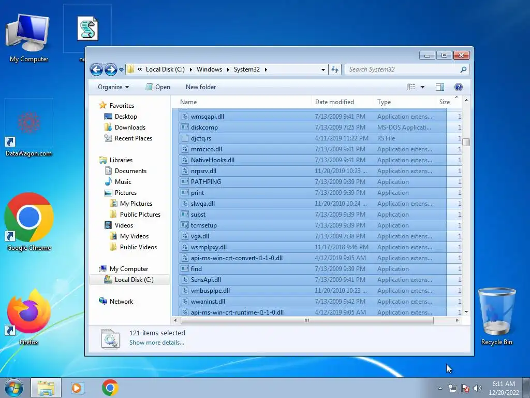Change view with the view icon

coord(411,87)
